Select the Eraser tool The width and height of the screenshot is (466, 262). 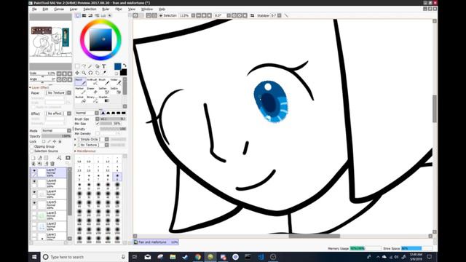tap(92, 90)
